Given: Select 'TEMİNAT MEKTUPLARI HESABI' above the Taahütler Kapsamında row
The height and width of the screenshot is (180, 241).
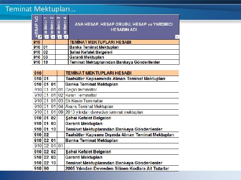Looking at the screenshot, I should pyautogui.click(x=98, y=73).
